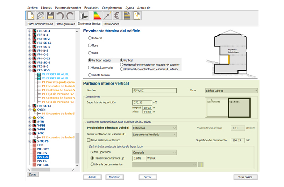Enable the Tiene aislamiento térmico checkbox

(88, 140)
